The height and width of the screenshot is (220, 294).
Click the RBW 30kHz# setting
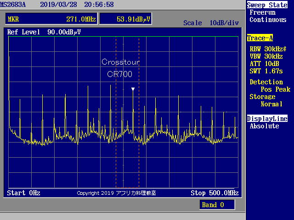coord(268,49)
